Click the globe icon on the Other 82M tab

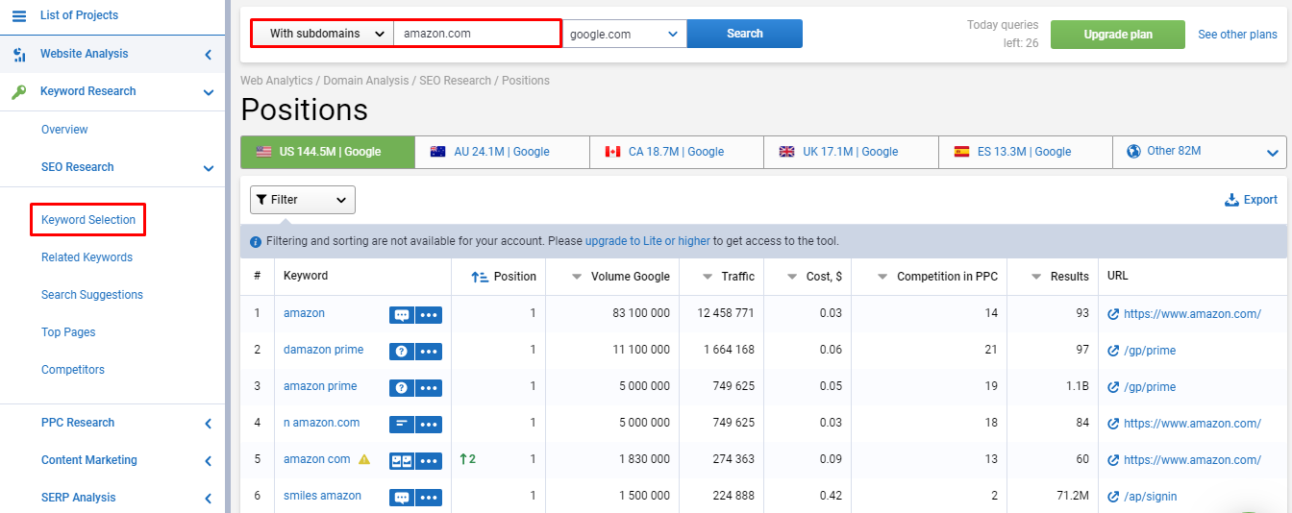[x=1133, y=151]
